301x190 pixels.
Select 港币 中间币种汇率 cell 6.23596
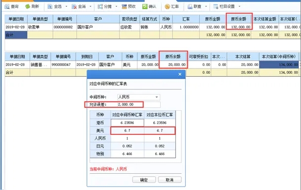tap(128, 123)
